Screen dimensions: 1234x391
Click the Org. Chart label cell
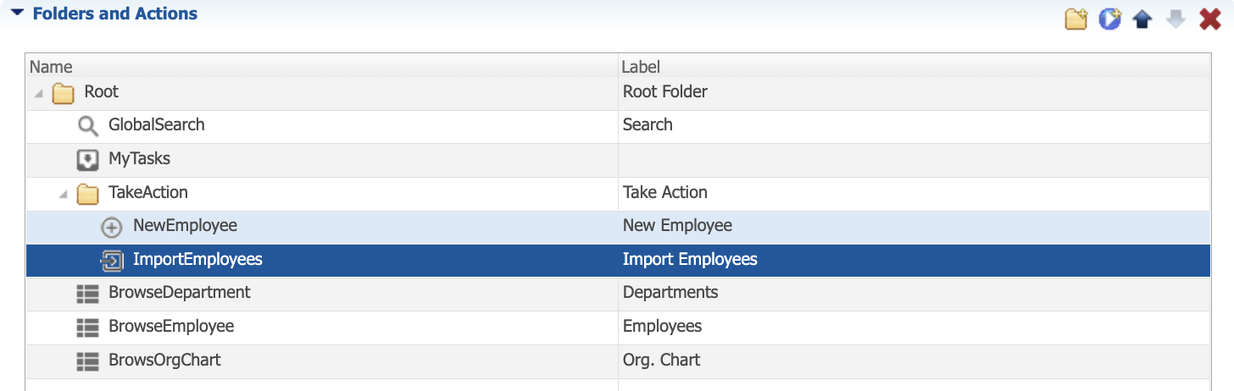(914, 361)
